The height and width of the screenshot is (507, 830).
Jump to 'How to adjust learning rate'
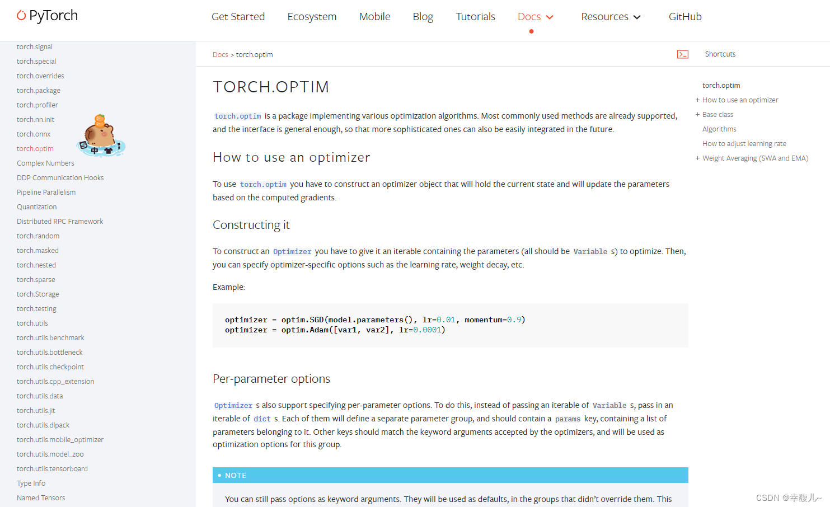tap(744, 144)
